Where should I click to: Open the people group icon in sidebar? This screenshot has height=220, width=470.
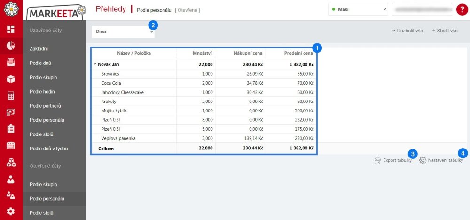[11, 195]
